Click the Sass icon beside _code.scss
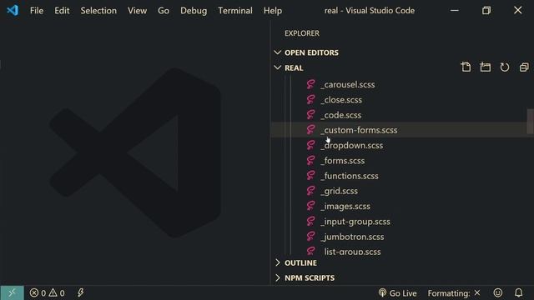Image resolution: width=534 pixels, height=300 pixels. (310, 115)
